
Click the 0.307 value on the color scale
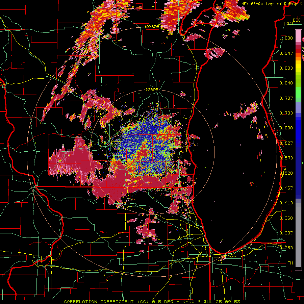point(286,233)
